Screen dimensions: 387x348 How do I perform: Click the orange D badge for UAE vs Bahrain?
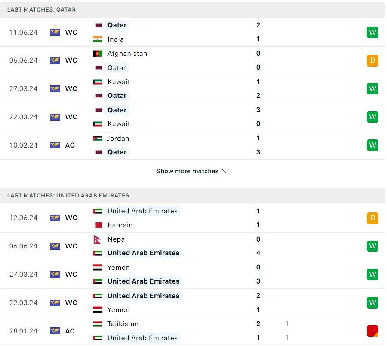[372, 218]
